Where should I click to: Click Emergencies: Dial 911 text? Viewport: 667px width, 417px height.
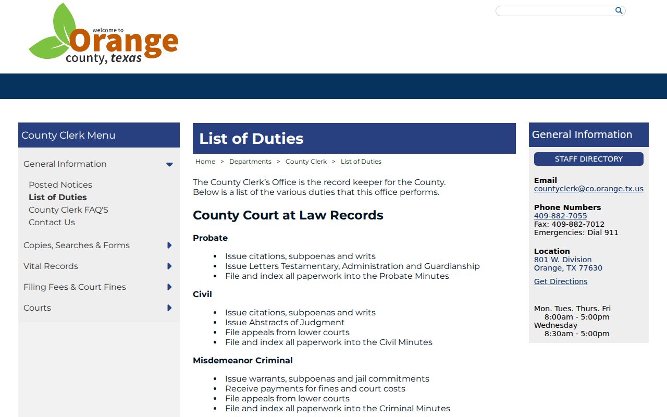[x=576, y=232]
